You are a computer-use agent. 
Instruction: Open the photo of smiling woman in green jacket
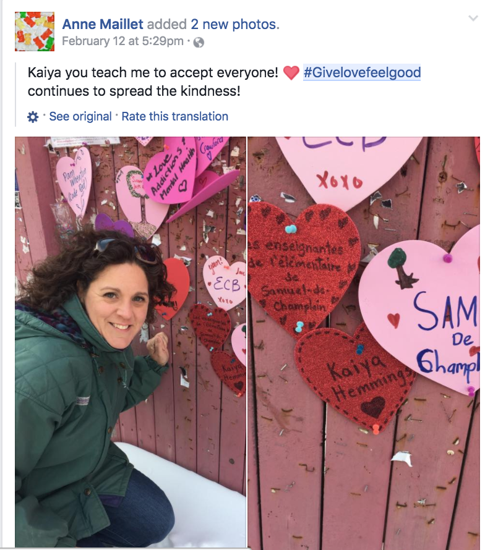point(131,342)
